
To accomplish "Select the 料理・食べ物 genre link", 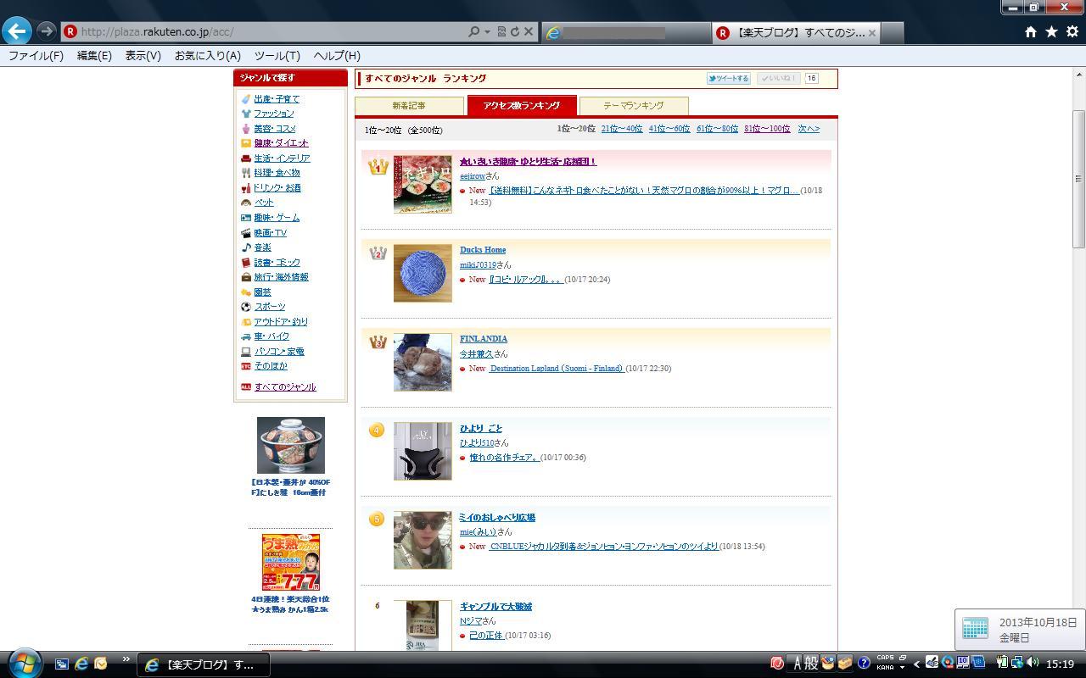I will [x=277, y=173].
